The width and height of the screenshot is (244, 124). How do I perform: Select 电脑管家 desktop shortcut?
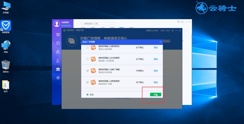coord(6,27)
